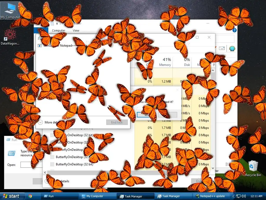The height and width of the screenshot is (200, 266).
Task: Collapse details in the larger Task Manager
Action: (x=57, y=181)
